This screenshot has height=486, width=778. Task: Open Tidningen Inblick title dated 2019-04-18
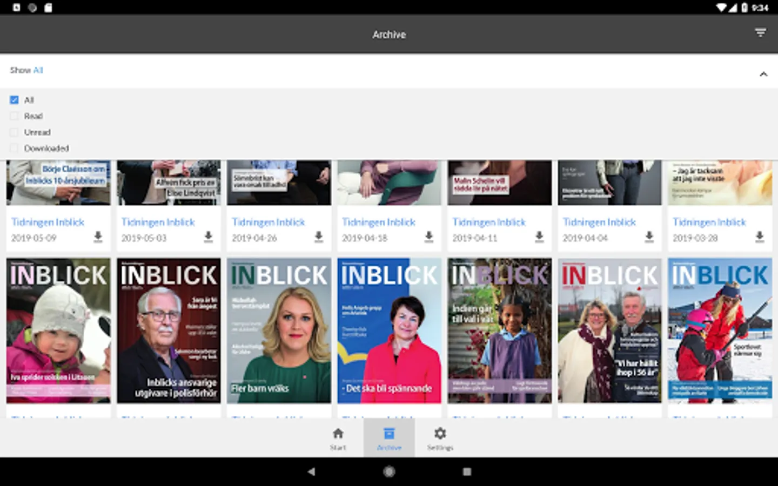click(x=378, y=222)
